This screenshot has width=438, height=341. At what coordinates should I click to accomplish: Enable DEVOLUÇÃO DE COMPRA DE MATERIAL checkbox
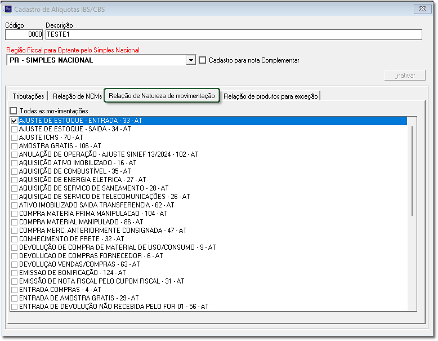pos(14,247)
